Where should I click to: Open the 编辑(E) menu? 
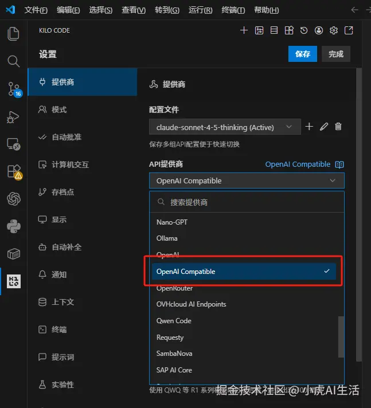point(68,10)
